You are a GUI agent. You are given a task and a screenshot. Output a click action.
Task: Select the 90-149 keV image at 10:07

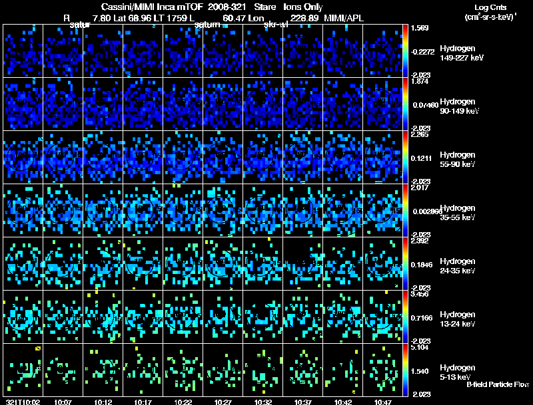(63, 104)
